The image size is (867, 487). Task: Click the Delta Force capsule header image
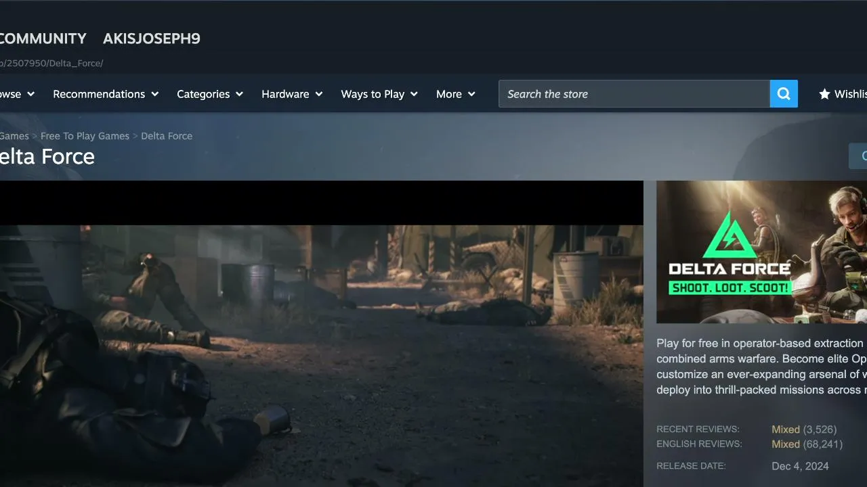[x=761, y=252]
